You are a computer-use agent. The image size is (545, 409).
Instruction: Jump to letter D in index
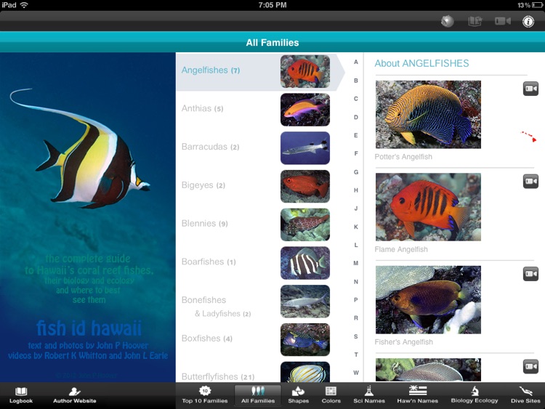click(x=356, y=117)
